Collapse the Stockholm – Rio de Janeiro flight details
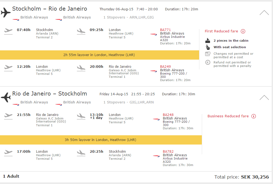The width and height of the screenshot is (273, 184). tap(264, 13)
